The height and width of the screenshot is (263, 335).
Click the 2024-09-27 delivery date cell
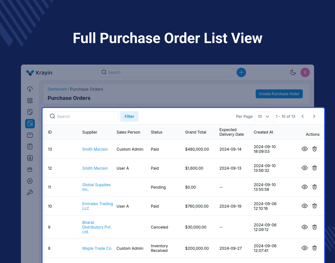pyautogui.click(x=231, y=248)
